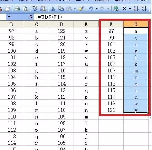Image resolution: width=152 pixels, height=150 pixels.
Task: Click cell 117 in column F
Action: click(x=111, y=97)
